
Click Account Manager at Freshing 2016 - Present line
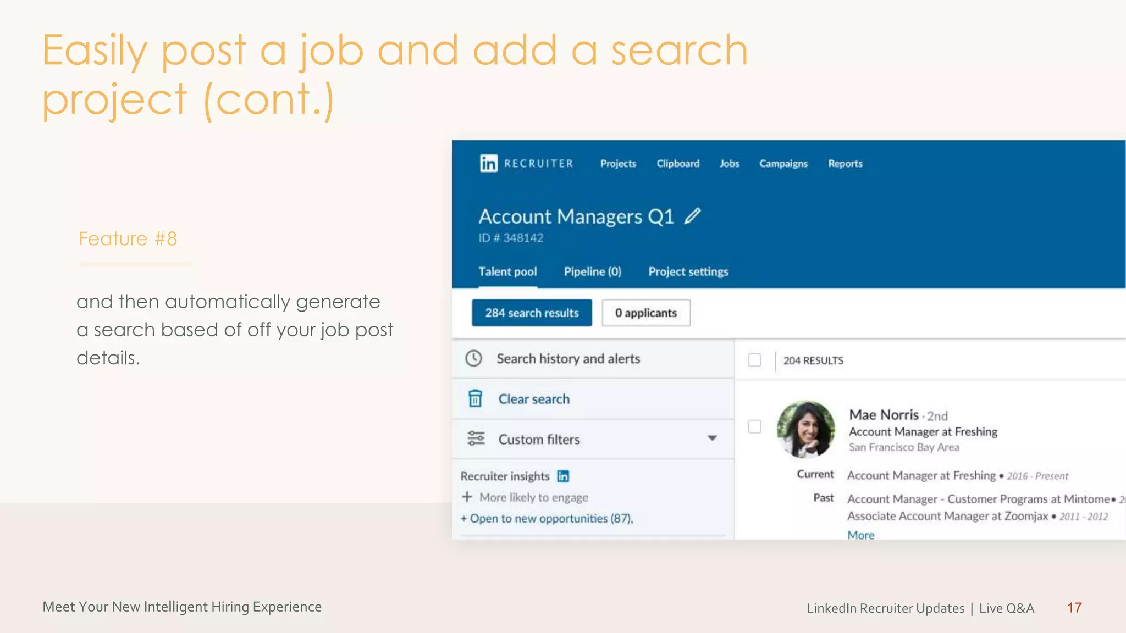(x=958, y=475)
